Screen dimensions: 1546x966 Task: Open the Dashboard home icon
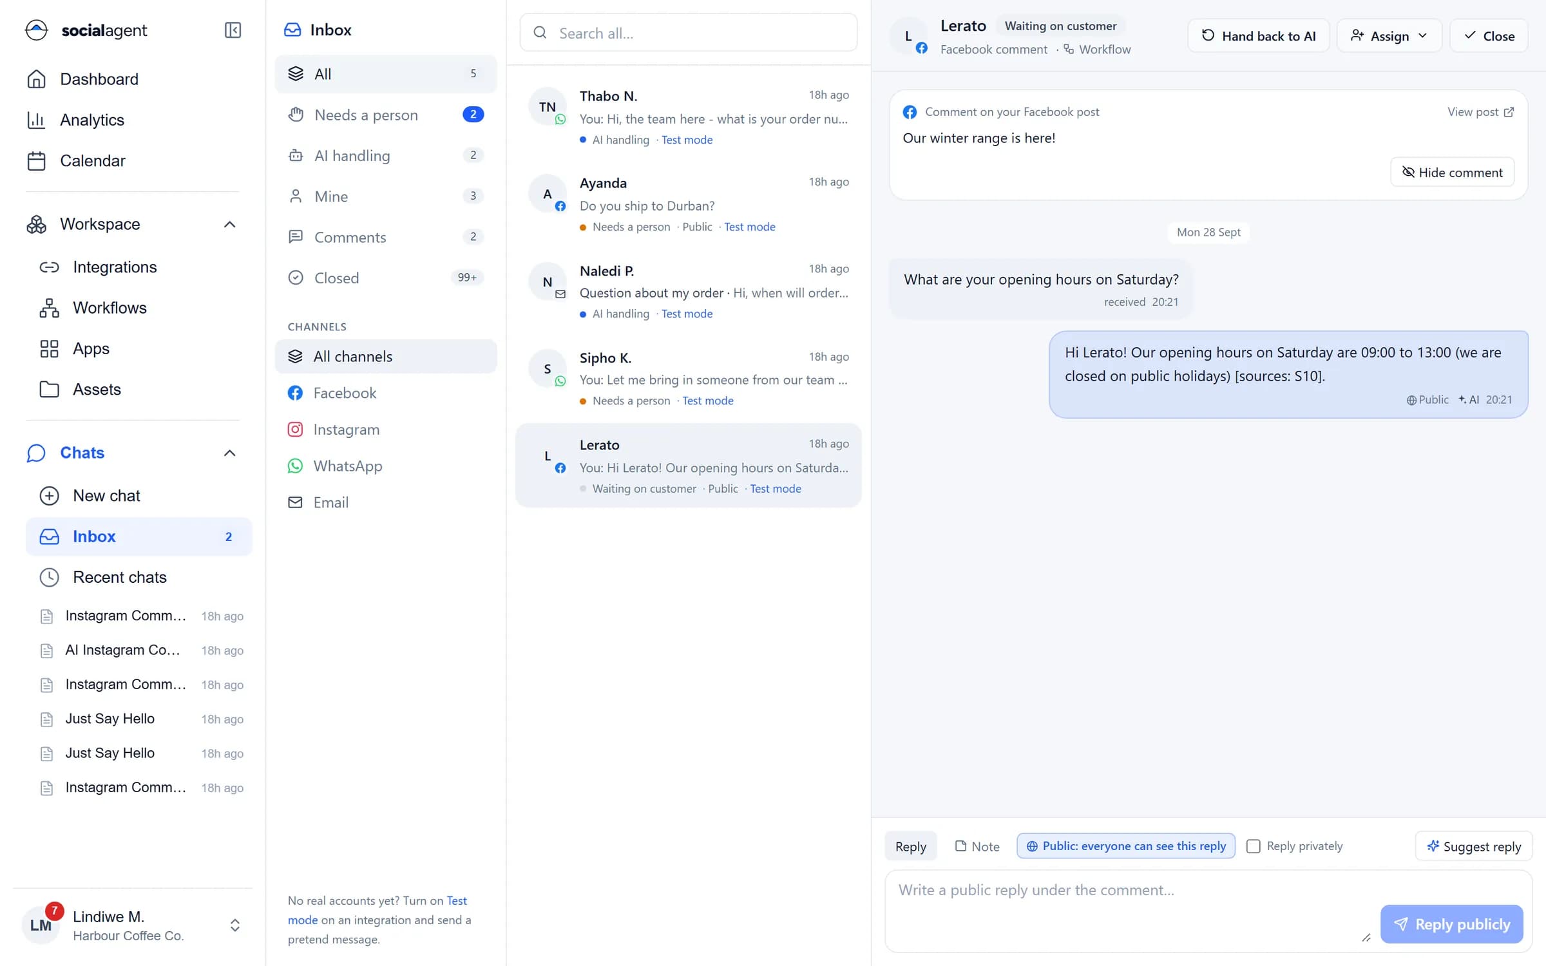(x=37, y=79)
